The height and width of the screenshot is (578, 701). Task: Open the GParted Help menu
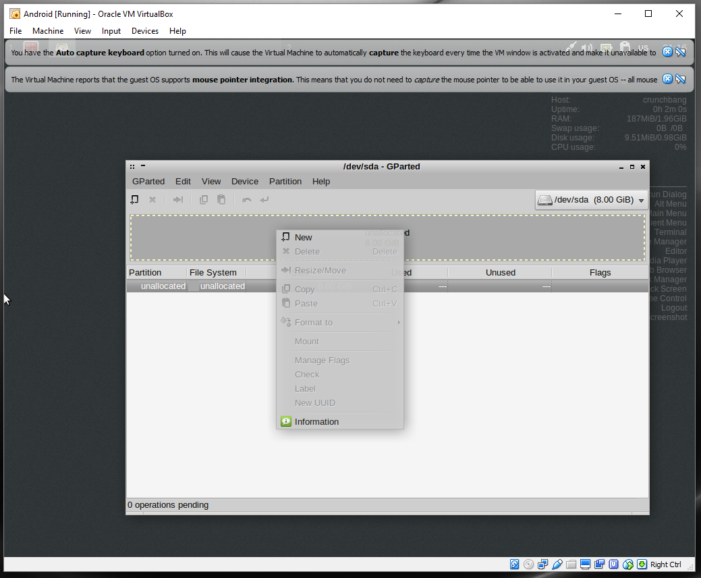[x=321, y=181]
